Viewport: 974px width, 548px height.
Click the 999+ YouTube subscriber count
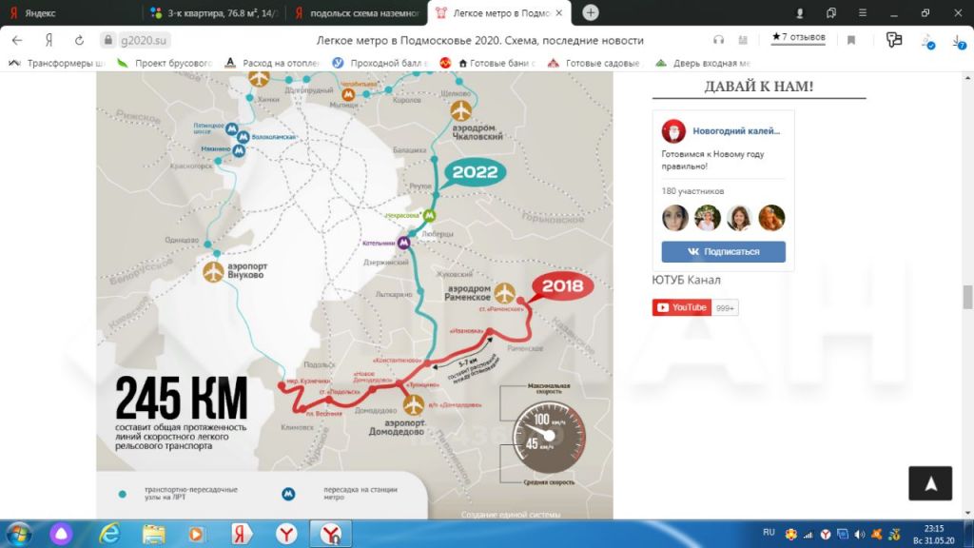(725, 308)
